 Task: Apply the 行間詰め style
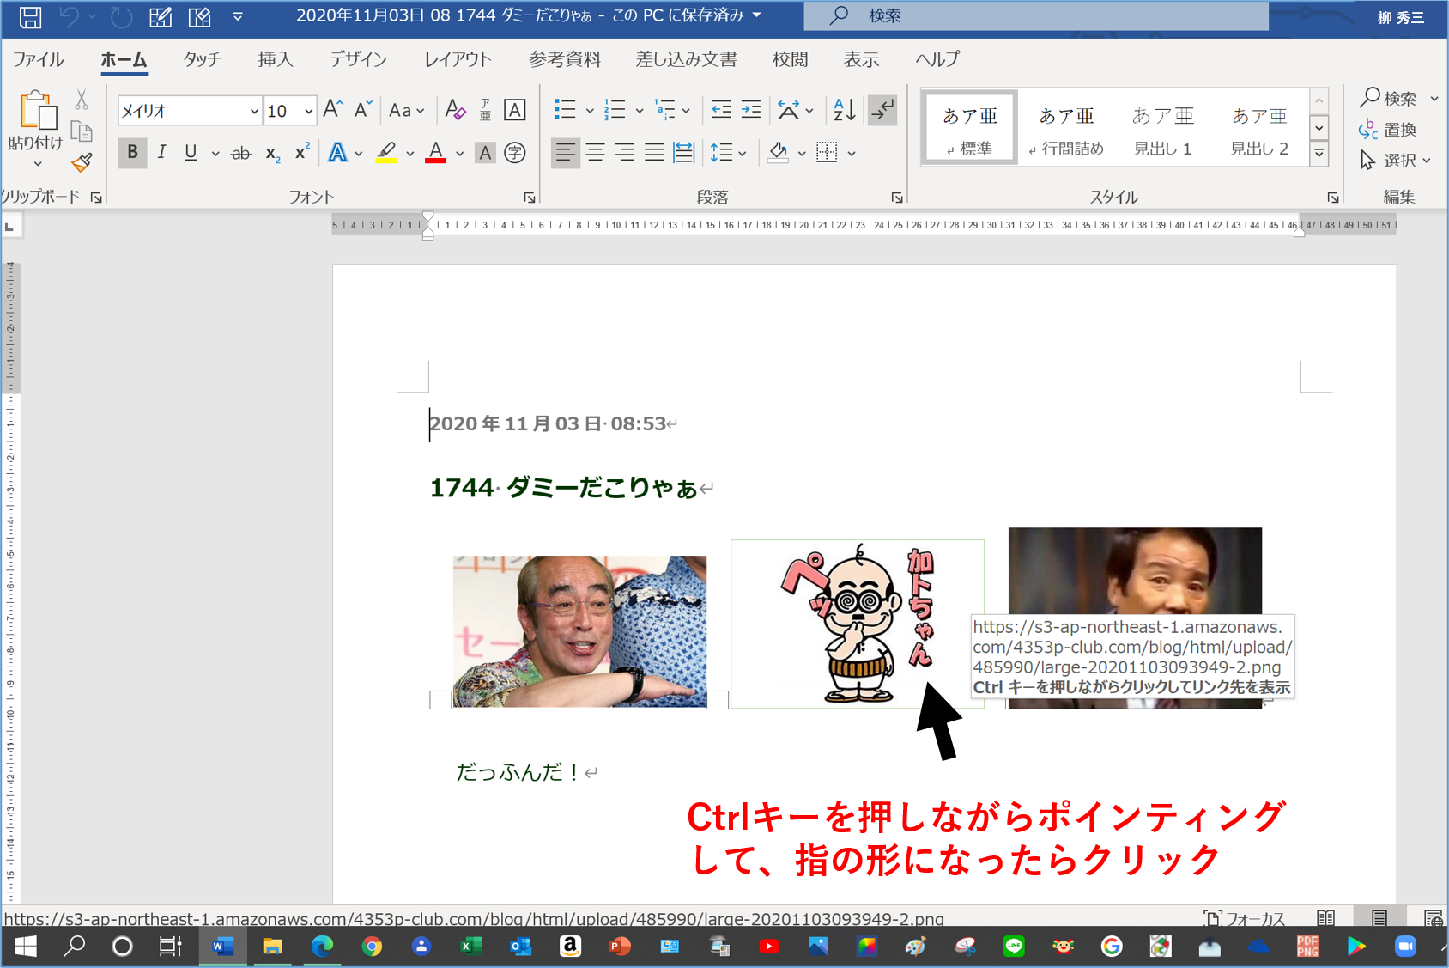pyautogui.click(x=1066, y=127)
